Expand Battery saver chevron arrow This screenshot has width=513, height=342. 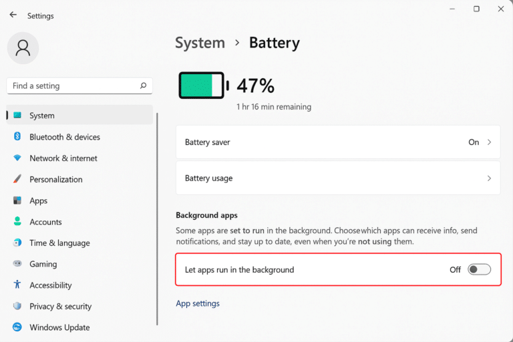[x=489, y=142]
